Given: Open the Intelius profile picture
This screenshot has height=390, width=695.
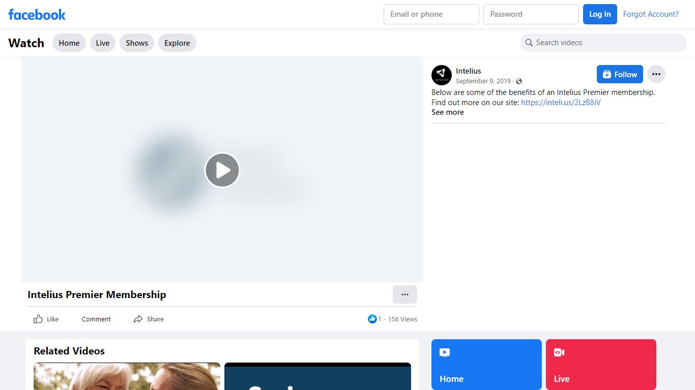Looking at the screenshot, I should tap(442, 75).
